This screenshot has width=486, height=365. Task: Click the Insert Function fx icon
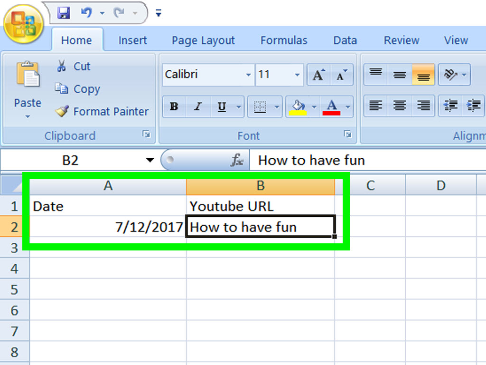tap(237, 160)
